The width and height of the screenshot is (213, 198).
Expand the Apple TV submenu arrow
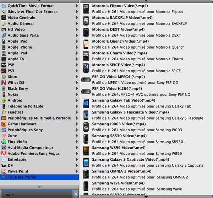(x=77, y=59)
